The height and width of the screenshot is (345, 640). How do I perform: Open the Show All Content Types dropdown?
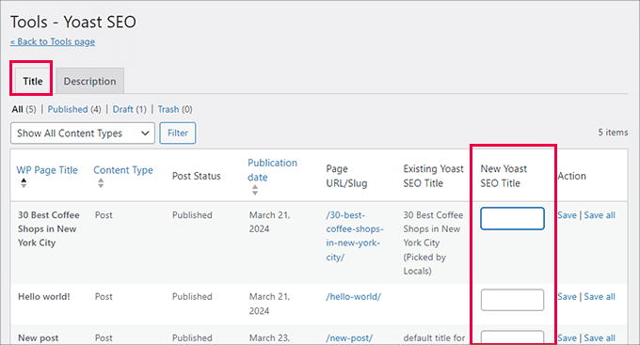(83, 133)
